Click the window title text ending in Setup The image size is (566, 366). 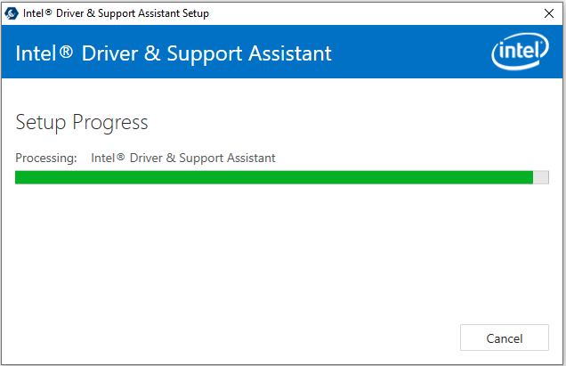[116, 13]
